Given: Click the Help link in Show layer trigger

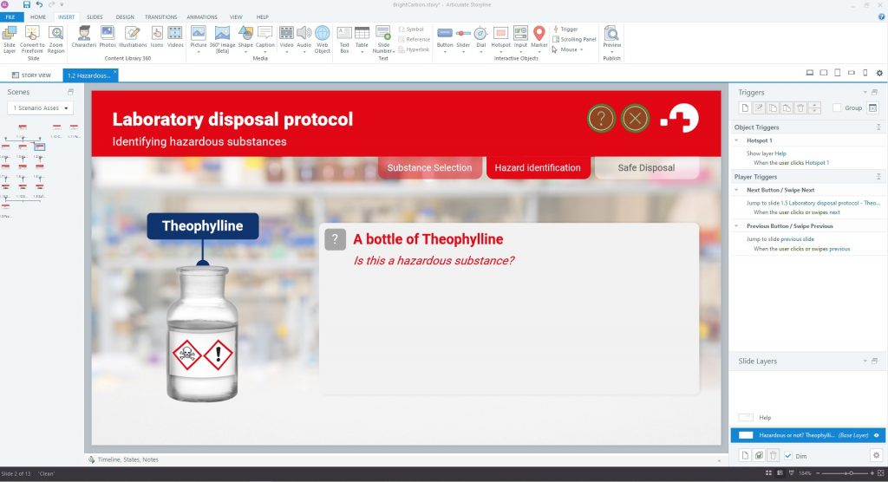Looking at the screenshot, I should point(780,153).
